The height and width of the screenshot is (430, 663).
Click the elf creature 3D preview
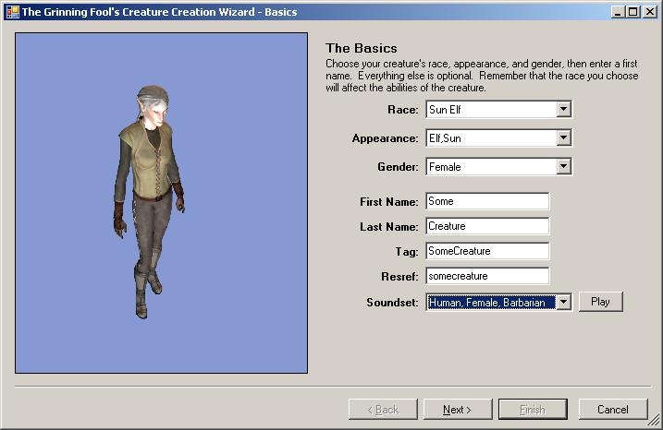coord(148,203)
